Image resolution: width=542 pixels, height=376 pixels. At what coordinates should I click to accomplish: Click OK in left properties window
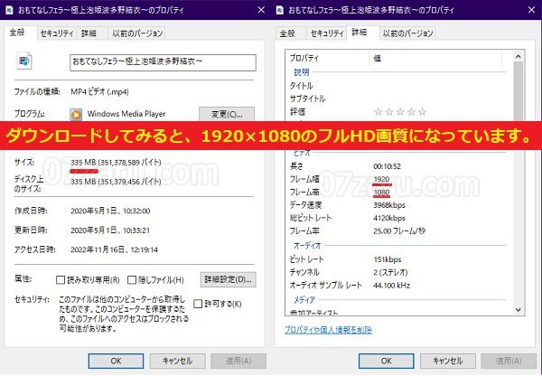point(116,361)
